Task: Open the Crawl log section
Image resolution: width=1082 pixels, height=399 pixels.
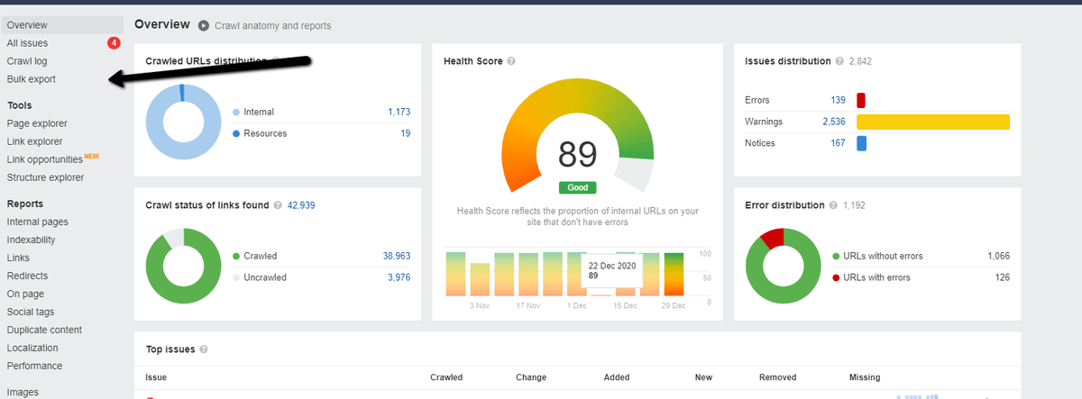Action: [x=27, y=61]
